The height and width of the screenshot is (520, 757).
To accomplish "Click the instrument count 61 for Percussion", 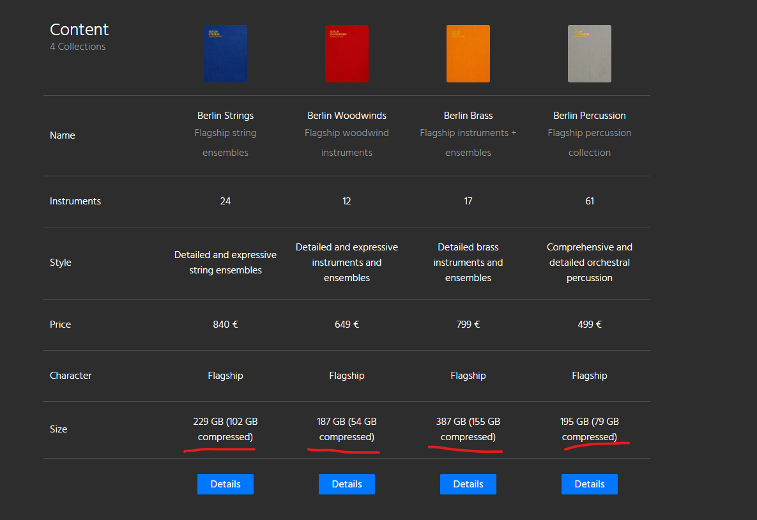I will click(x=590, y=201).
